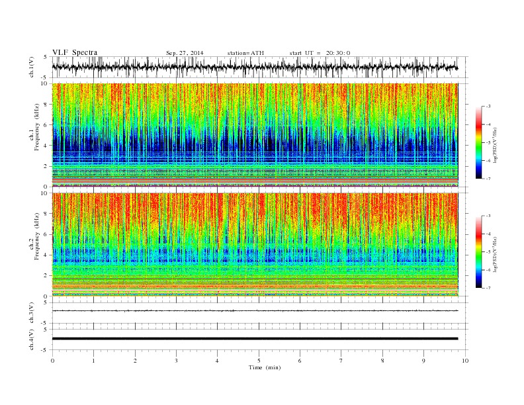Click time axis tick label "1"
The width and height of the screenshot is (524, 405).
[93, 361]
